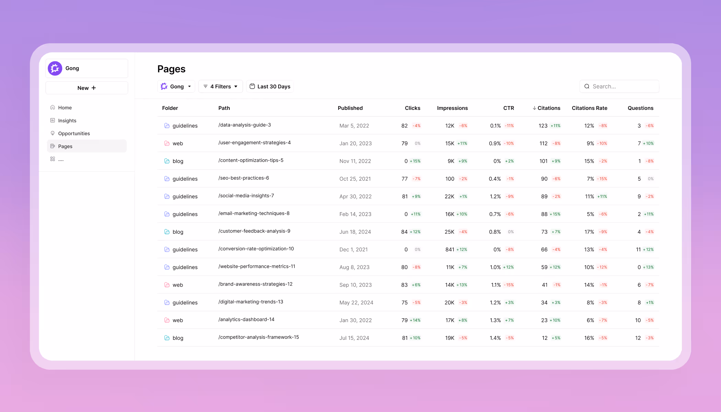
Task: Open the Insights menu item
Action: 67,121
